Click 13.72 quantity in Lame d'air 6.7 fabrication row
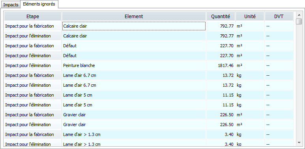This screenshot has height=149, width=305. 221,75
